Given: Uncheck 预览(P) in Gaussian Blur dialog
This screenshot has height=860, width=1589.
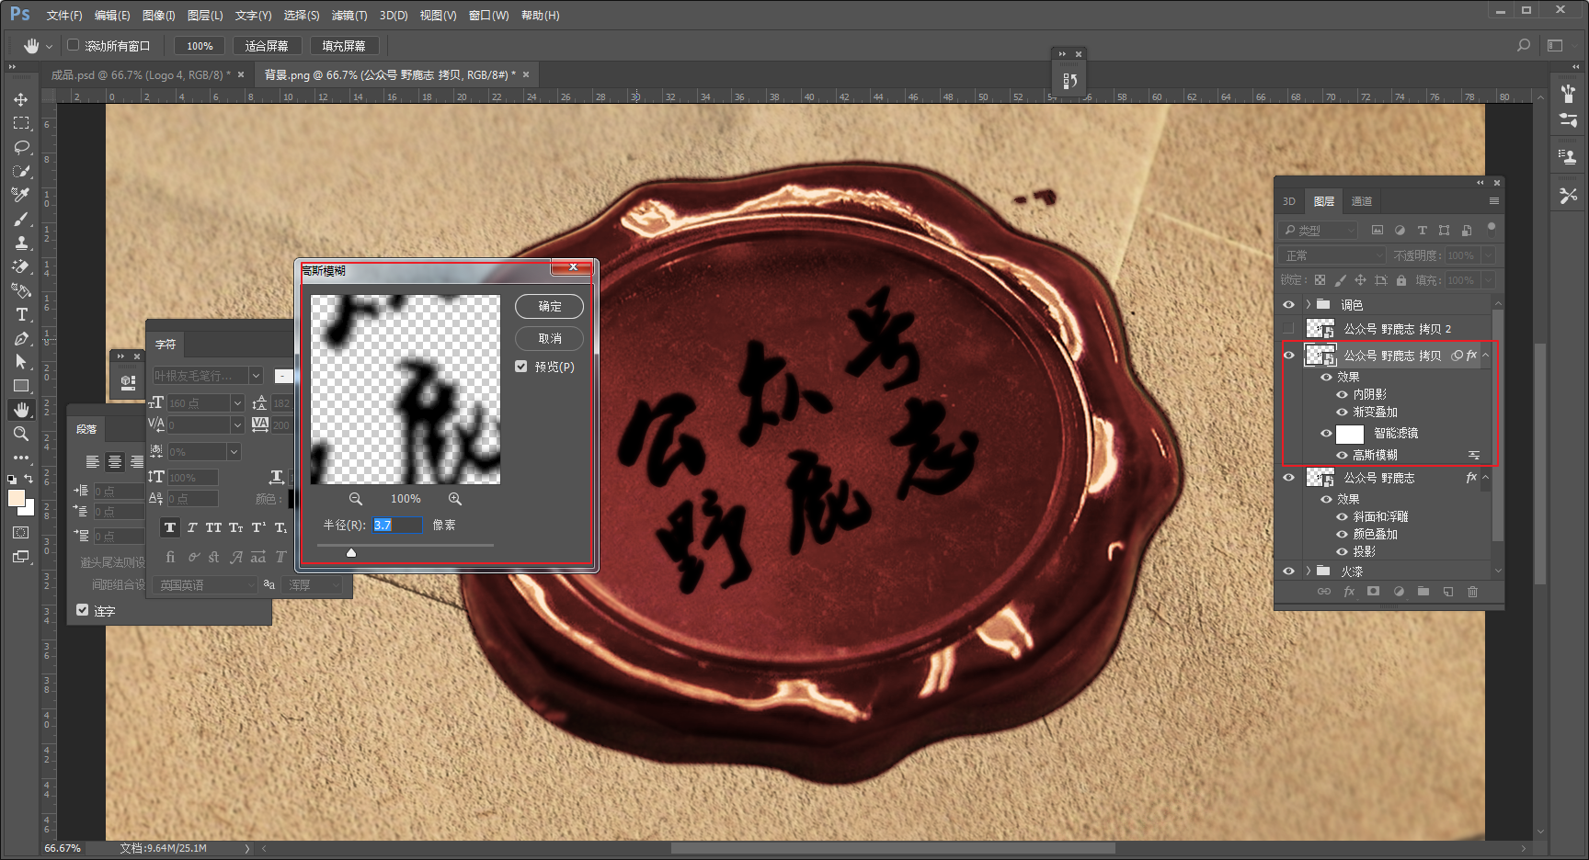Looking at the screenshot, I should [x=521, y=367].
